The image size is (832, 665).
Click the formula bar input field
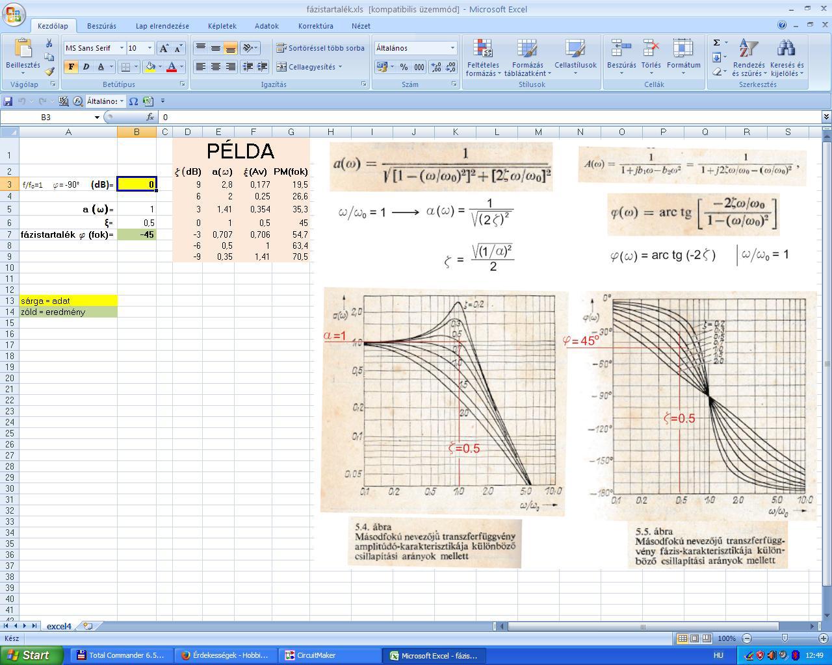(490, 118)
